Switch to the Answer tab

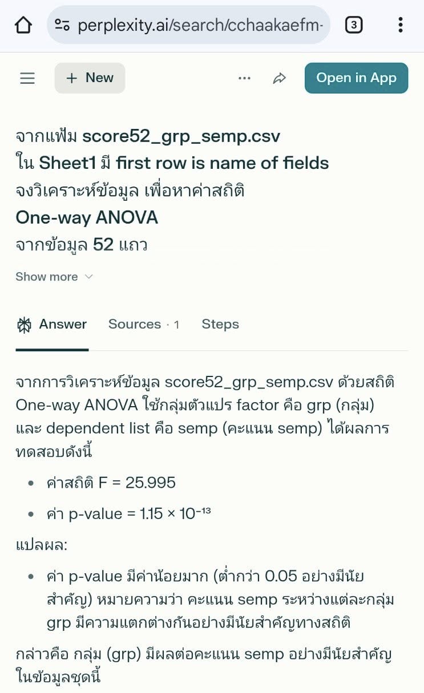coord(63,325)
